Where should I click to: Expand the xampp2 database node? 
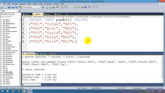2,84
